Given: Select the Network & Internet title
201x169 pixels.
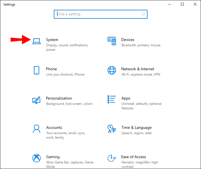Looking at the screenshot, I should pyautogui.click(x=138, y=69).
